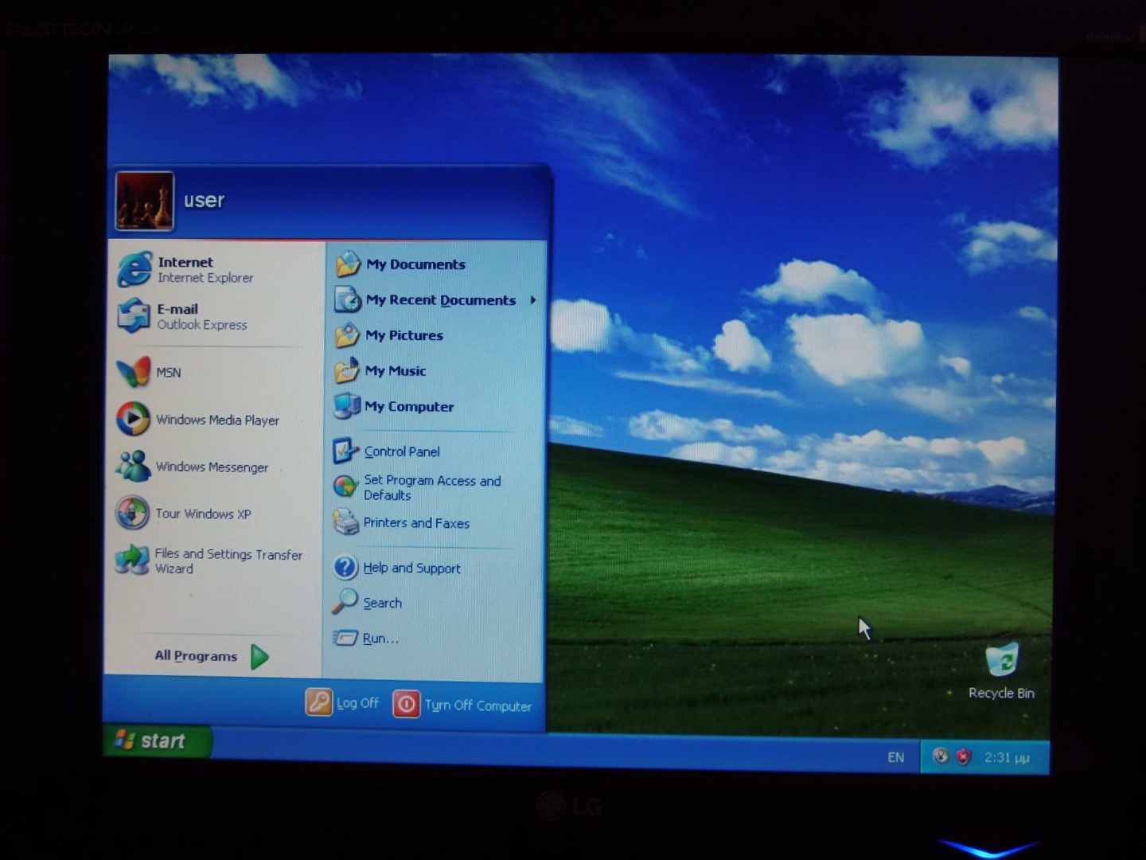Click the first system tray icon

pos(941,755)
